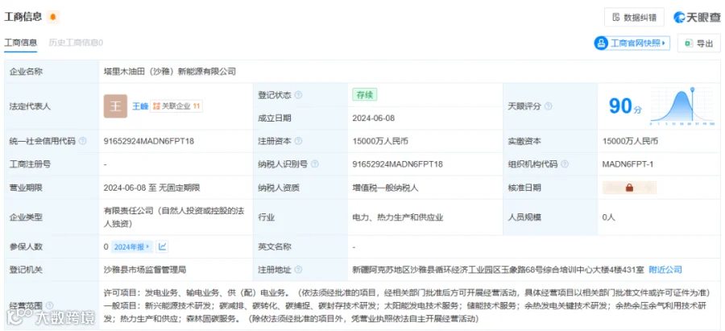Click the locked 核准日期 value

629,188
